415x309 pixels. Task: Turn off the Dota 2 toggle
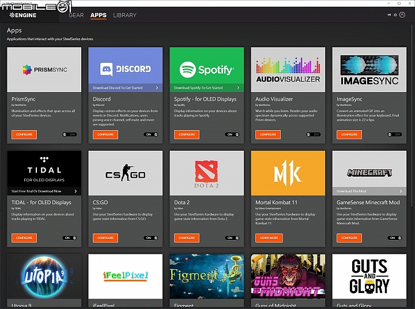coord(232,238)
